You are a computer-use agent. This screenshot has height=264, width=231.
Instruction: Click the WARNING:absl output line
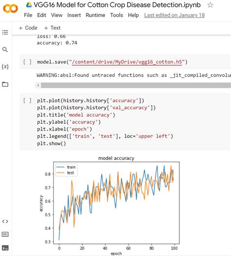coord(134,75)
